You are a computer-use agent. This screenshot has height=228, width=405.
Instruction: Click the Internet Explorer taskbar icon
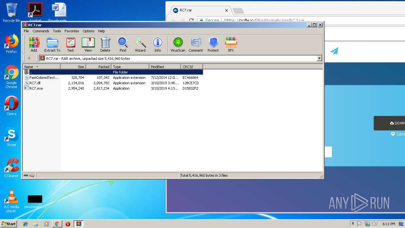pyautogui.click(x=25, y=224)
